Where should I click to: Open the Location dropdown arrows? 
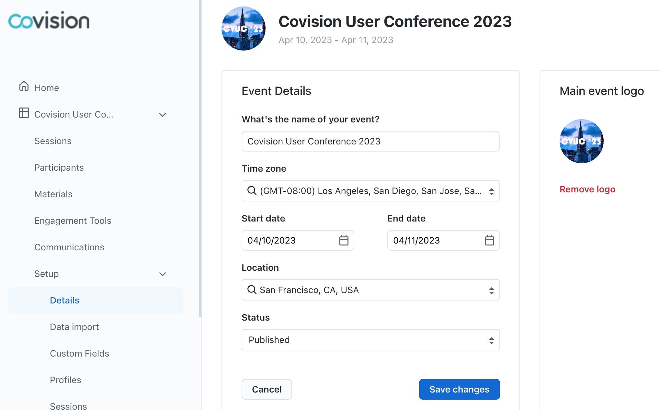pos(491,290)
